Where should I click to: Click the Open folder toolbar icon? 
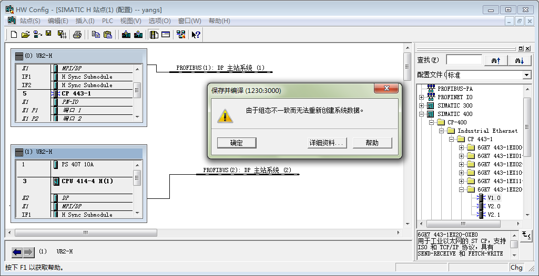[x=26, y=34]
